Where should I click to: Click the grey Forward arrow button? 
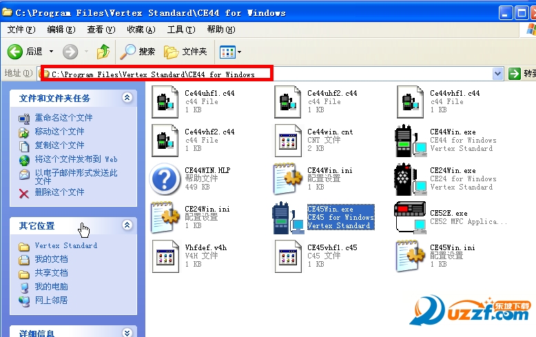pyautogui.click(x=70, y=52)
